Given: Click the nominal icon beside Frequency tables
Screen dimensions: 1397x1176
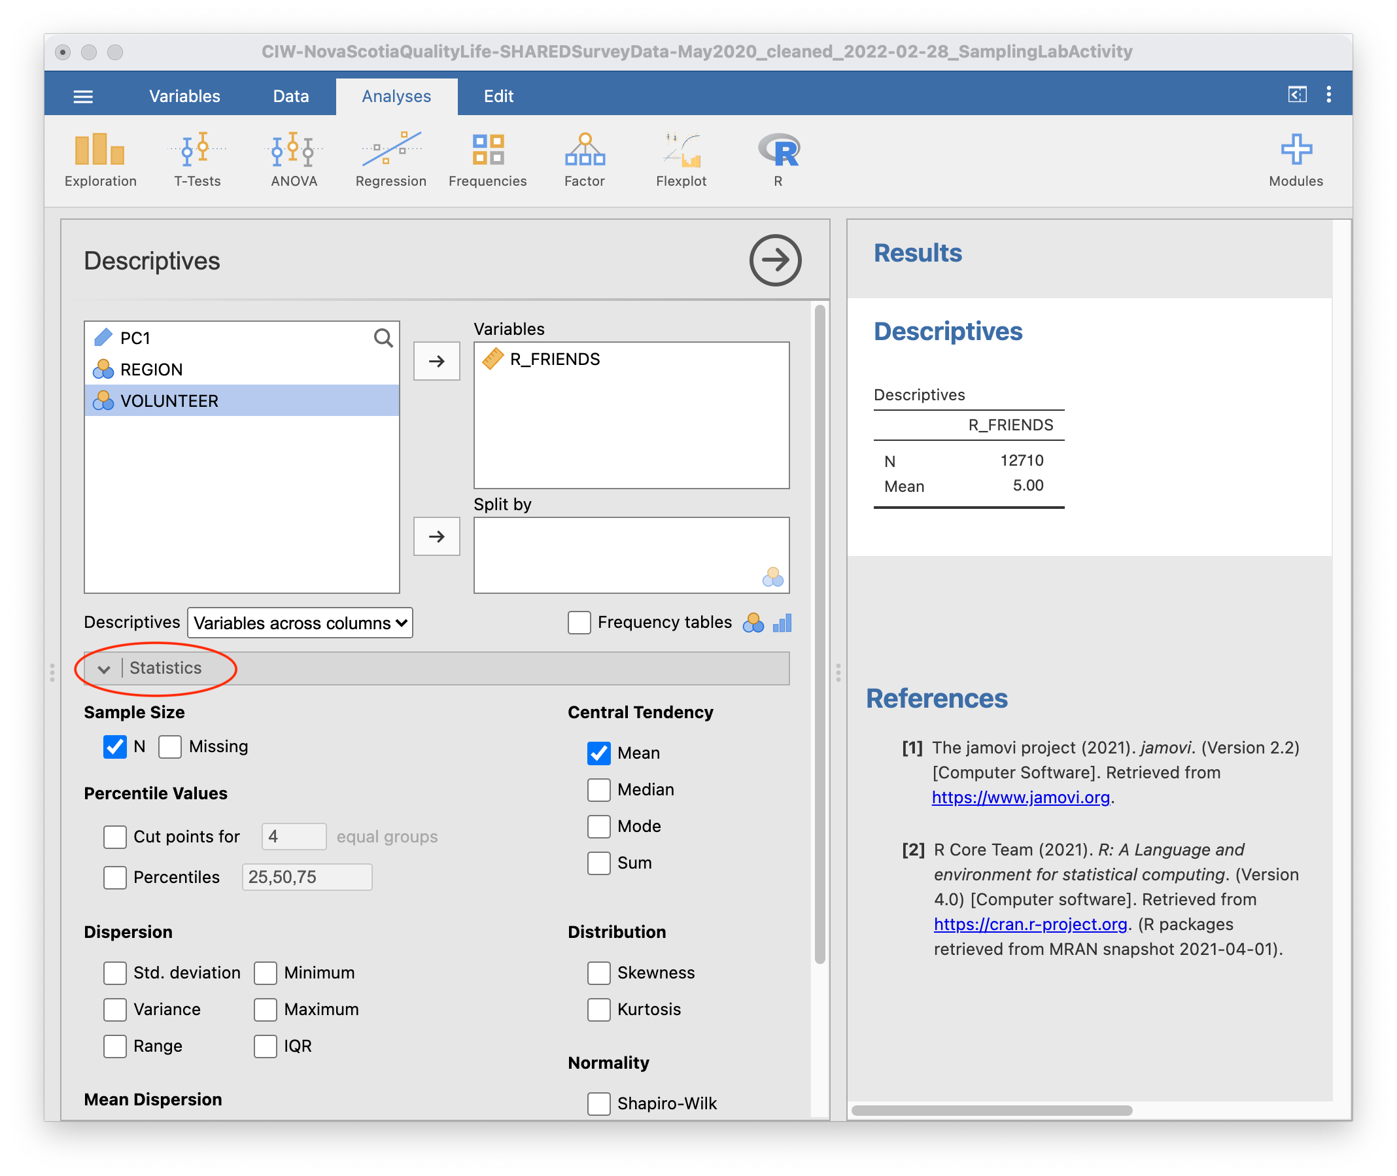Looking at the screenshot, I should click(753, 623).
